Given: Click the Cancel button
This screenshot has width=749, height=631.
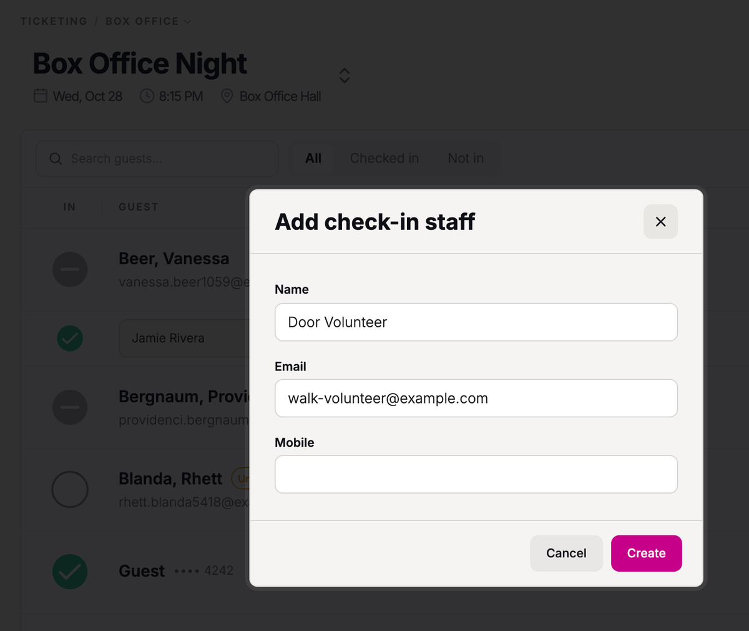Looking at the screenshot, I should (566, 554).
